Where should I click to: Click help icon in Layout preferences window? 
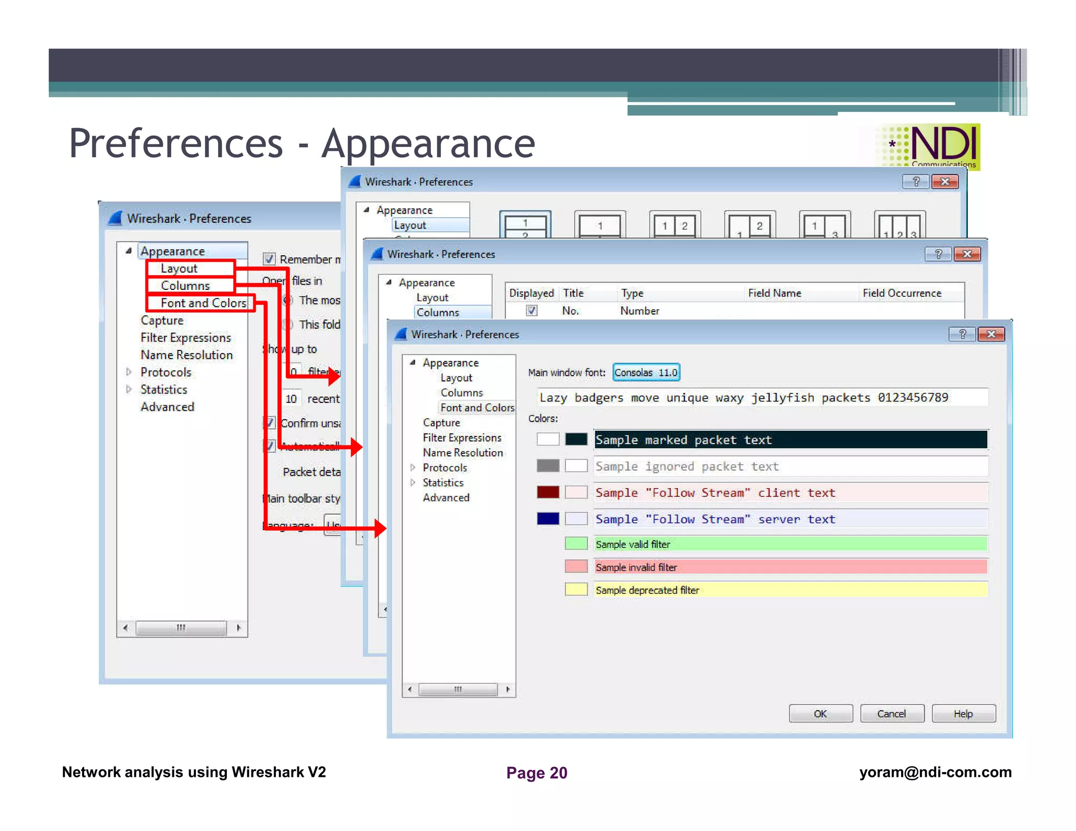click(916, 182)
